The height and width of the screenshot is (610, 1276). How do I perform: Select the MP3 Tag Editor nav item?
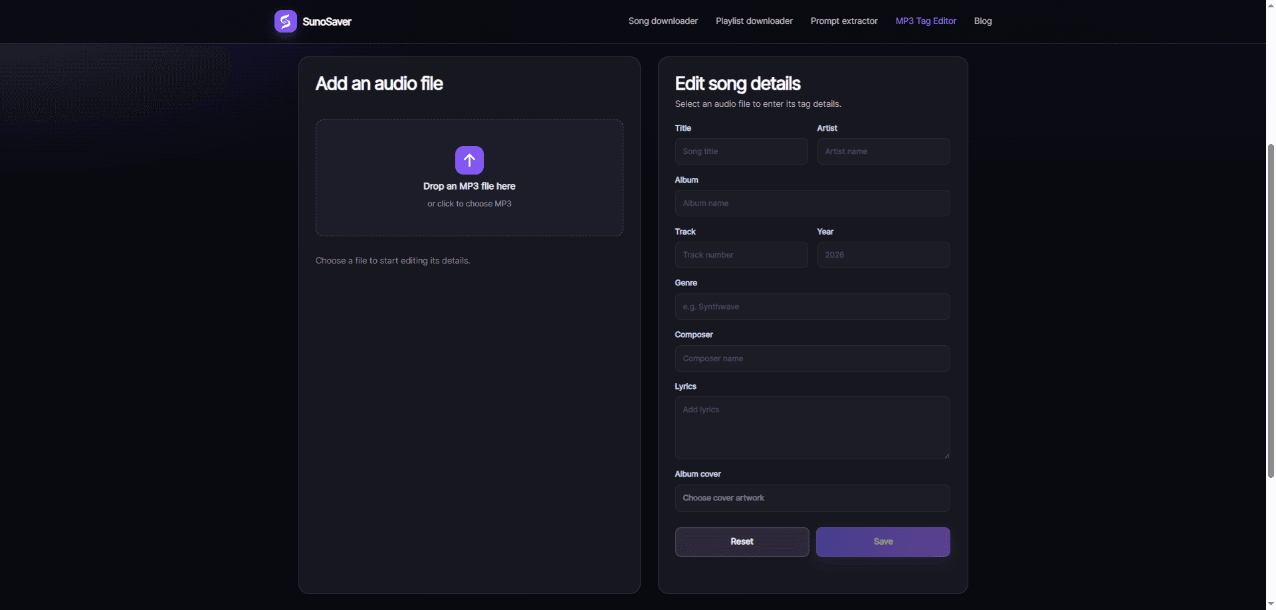tap(926, 21)
